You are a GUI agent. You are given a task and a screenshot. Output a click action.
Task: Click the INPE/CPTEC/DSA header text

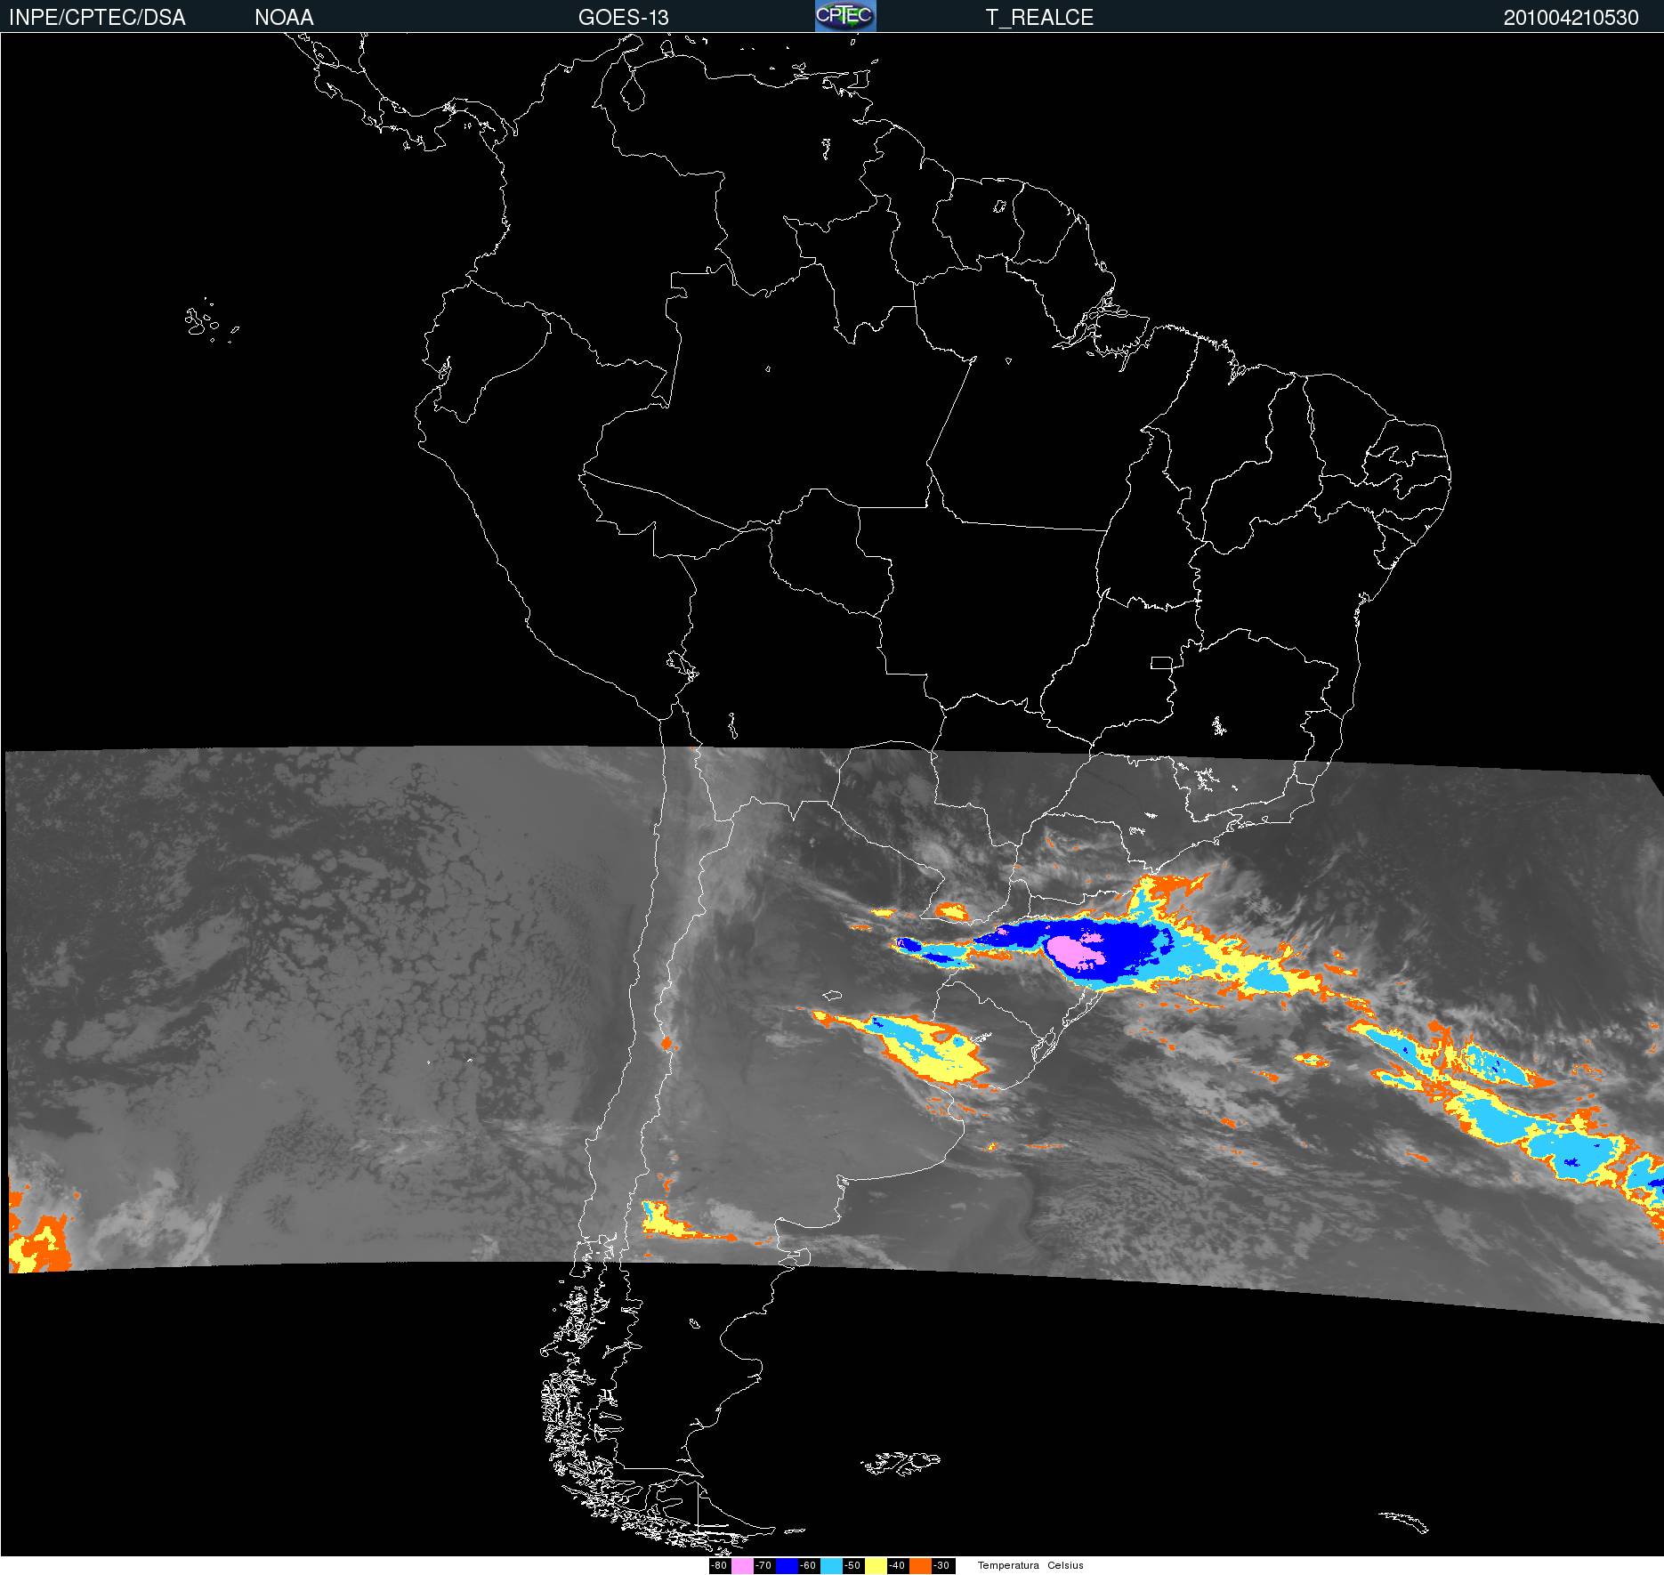(x=97, y=18)
